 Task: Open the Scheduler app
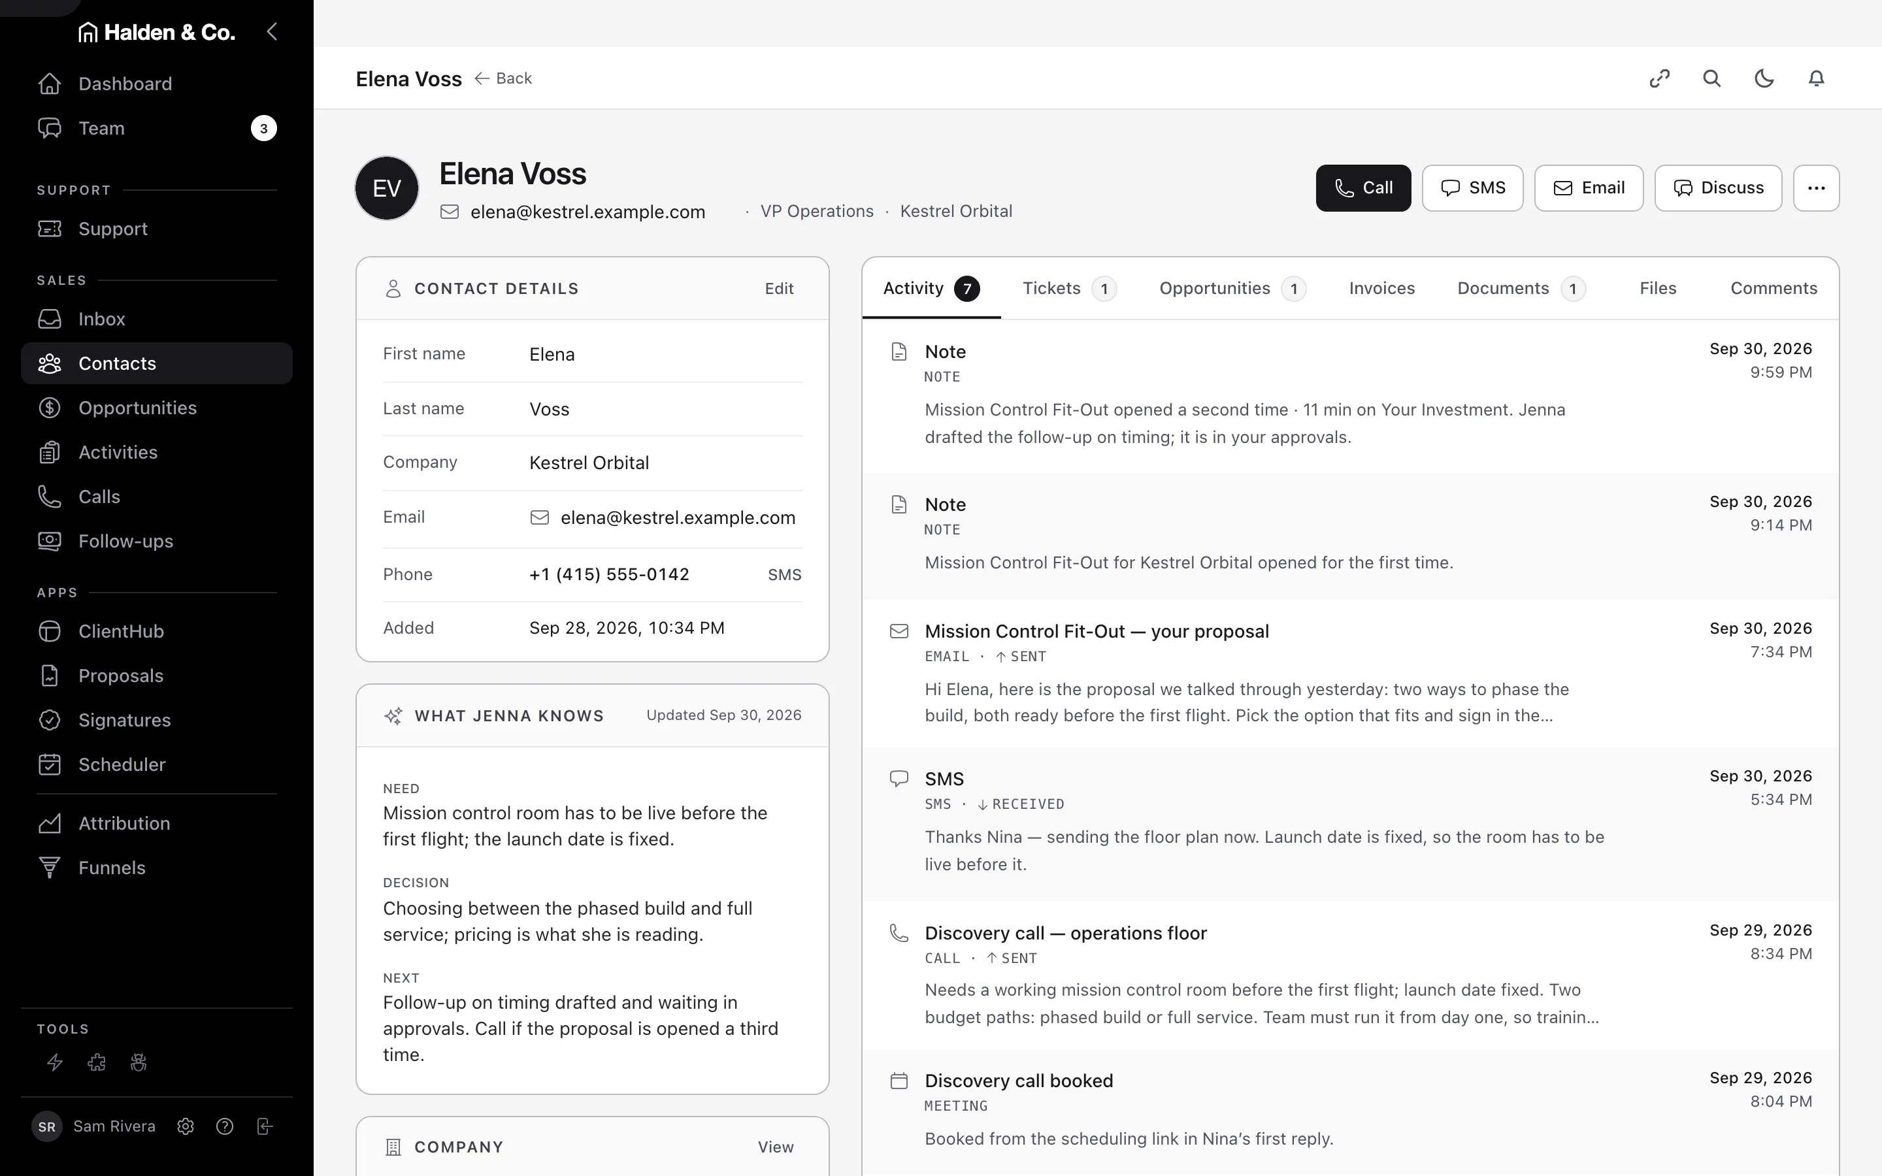click(156, 764)
